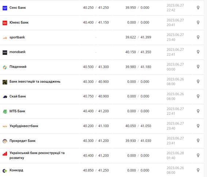This screenshot has width=207, height=177.
Task: Click the Південний map pin icon
Action: (x=198, y=67)
